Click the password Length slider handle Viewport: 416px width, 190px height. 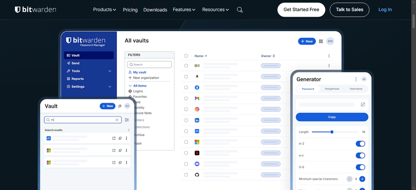tap(331, 132)
